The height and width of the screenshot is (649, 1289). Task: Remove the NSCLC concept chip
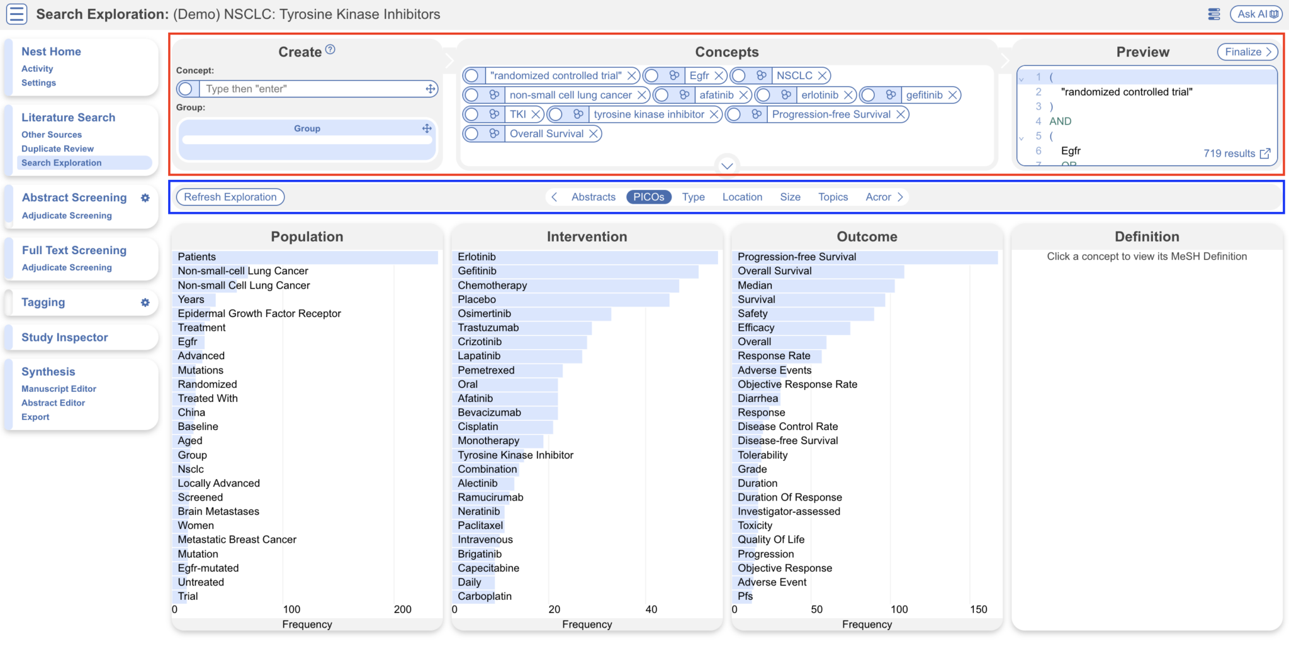click(822, 75)
